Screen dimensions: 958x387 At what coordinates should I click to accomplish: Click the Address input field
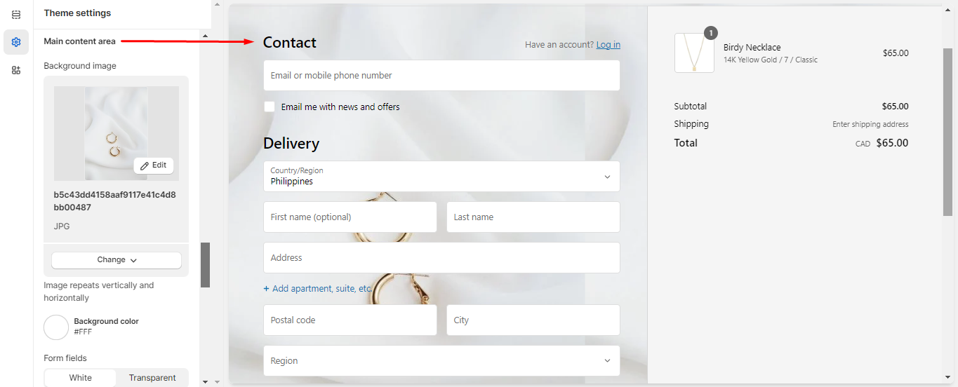tap(441, 258)
